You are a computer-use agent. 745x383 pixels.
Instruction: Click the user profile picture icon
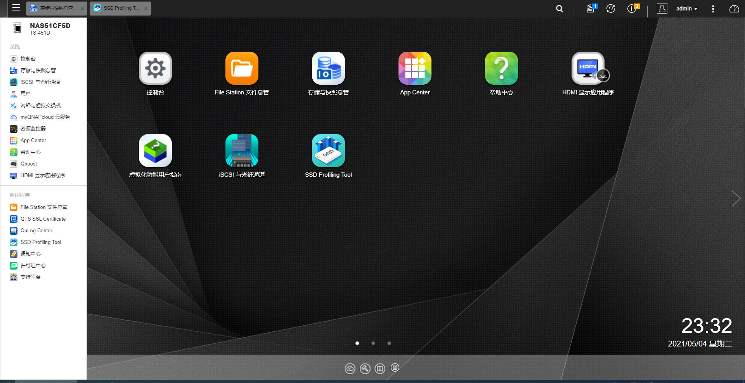pos(662,8)
